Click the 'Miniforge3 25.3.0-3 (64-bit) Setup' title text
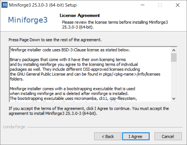The image size is (187, 145). [x=43, y=5]
